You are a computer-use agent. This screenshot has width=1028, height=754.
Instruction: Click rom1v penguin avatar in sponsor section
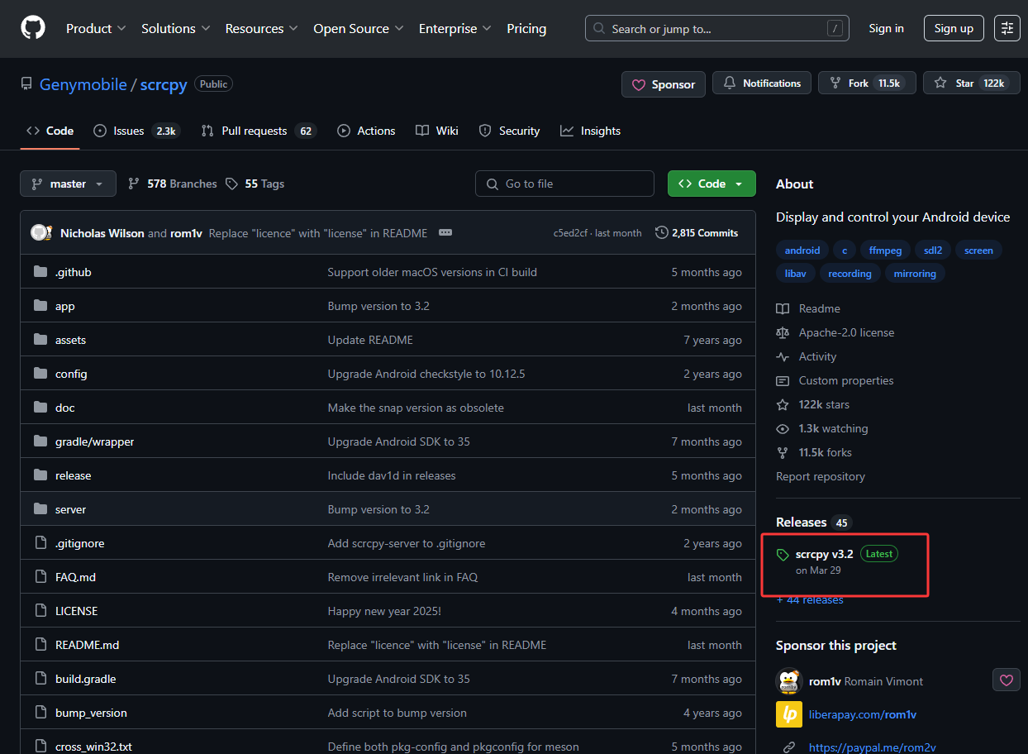tap(789, 681)
